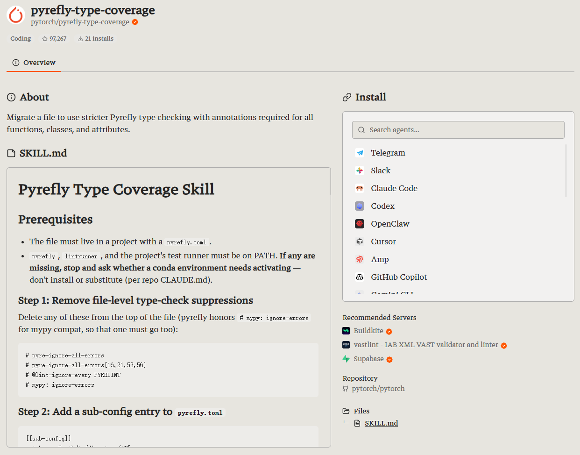Click the repository icon beside pytorch/pytorch
This screenshot has width=580, height=455.
pos(346,389)
